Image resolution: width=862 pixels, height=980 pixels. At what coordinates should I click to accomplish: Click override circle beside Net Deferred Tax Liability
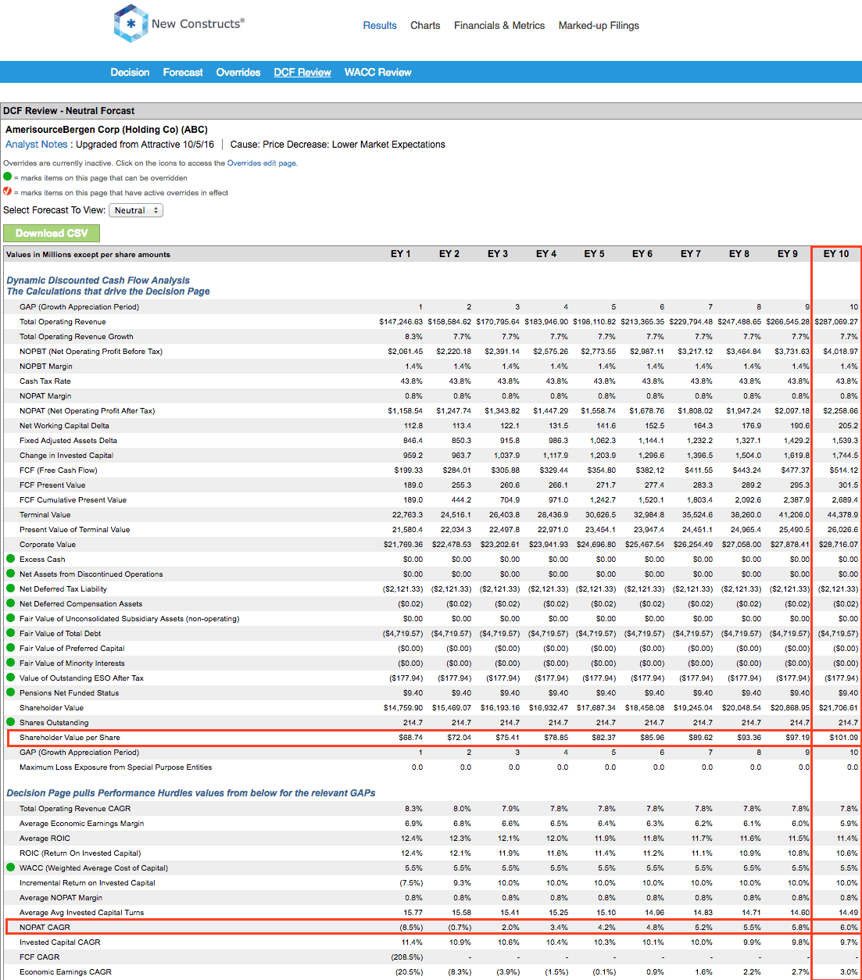[11, 588]
